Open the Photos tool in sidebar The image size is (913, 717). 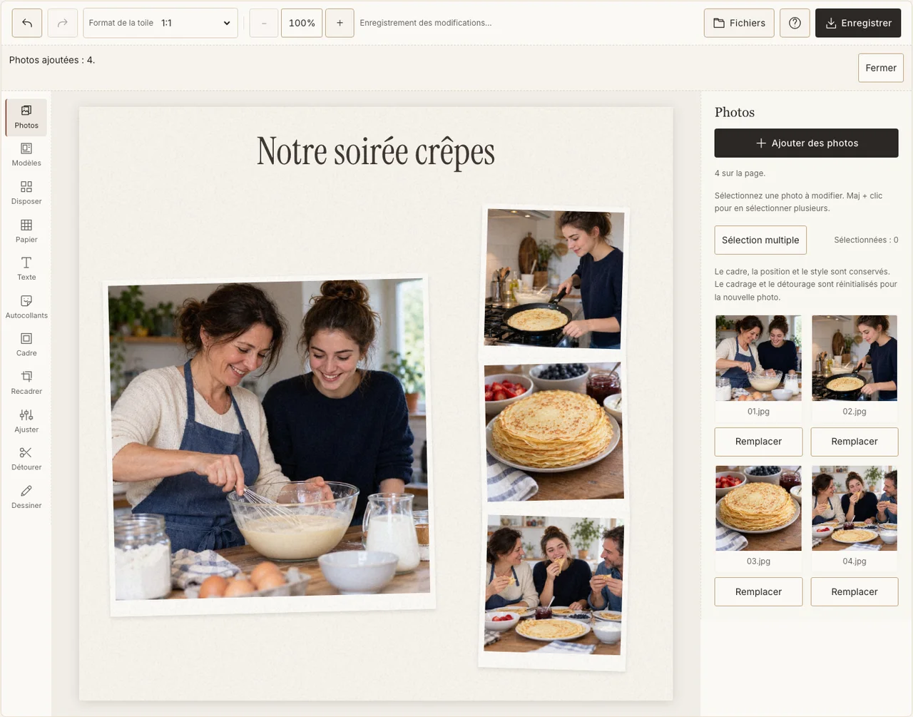point(26,117)
